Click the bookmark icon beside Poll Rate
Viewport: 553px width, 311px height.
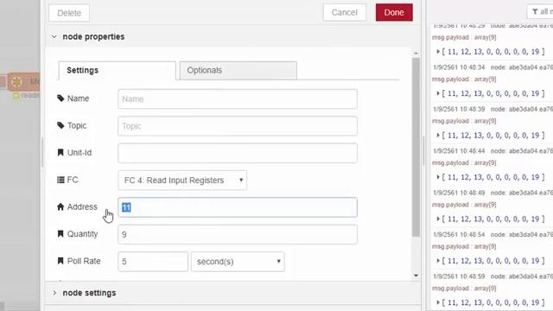click(x=60, y=261)
